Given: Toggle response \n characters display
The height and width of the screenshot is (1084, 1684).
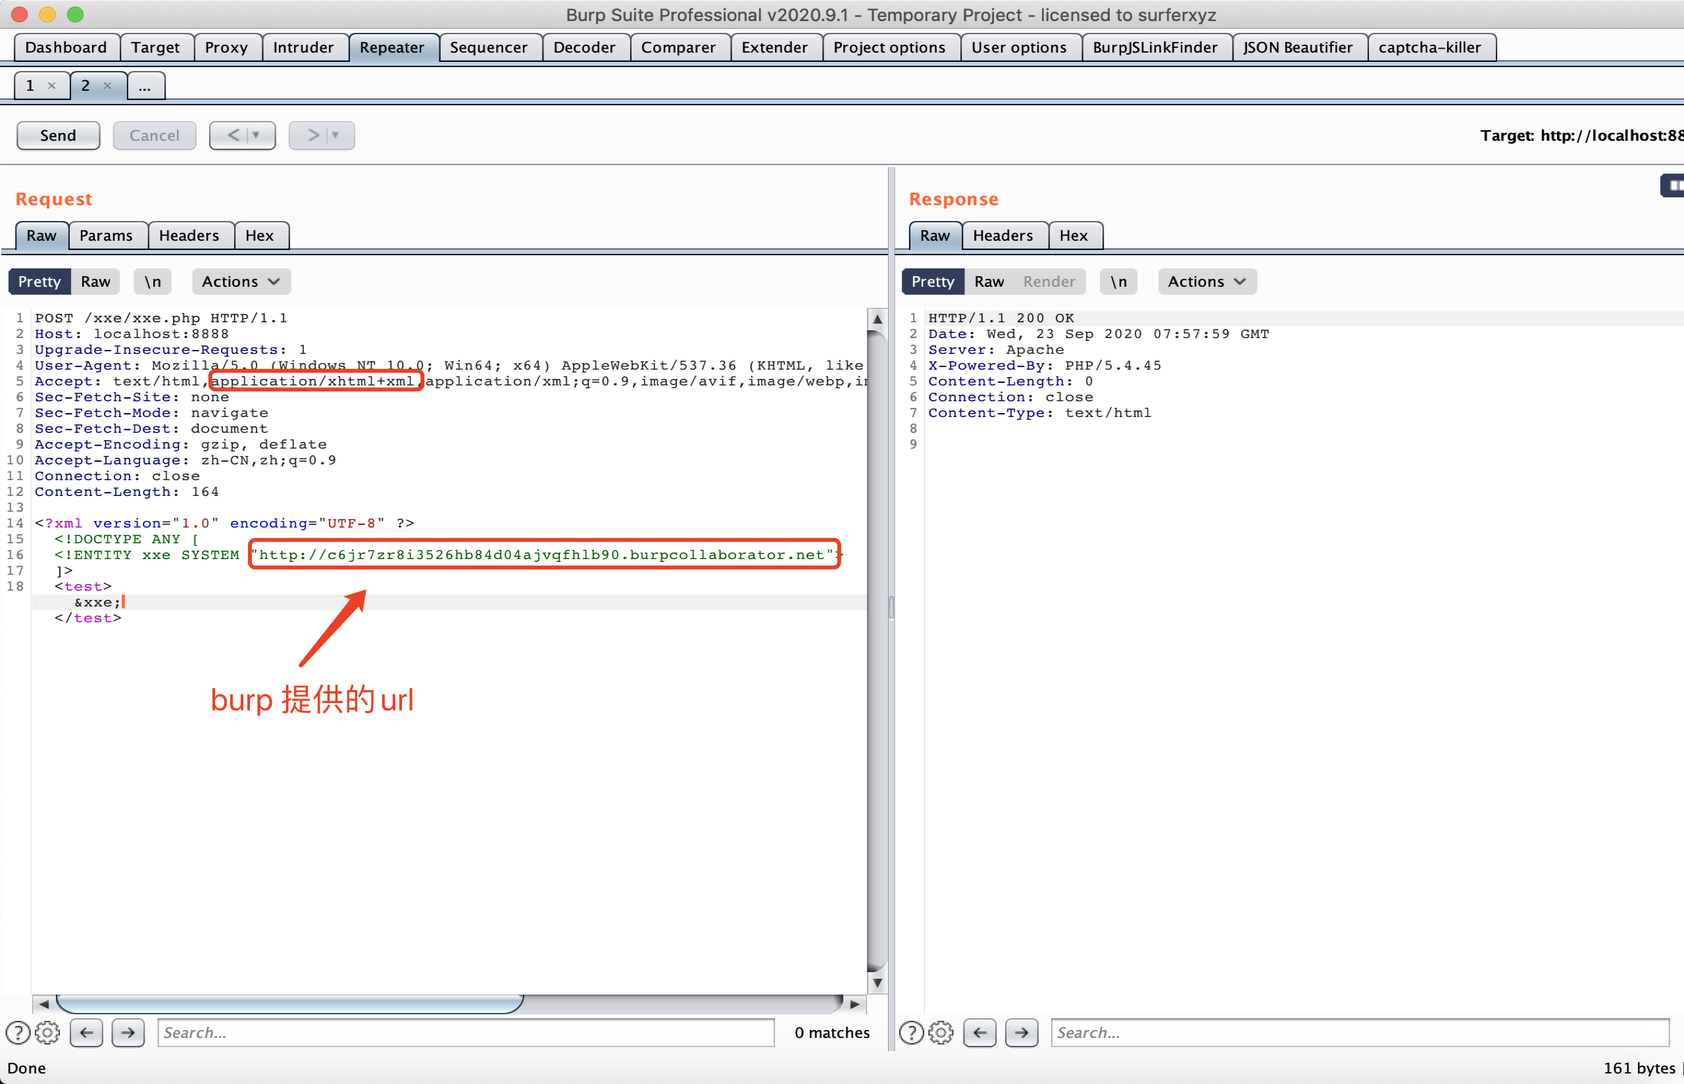Looking at the screenshot, I should (x=1118, y=282).
